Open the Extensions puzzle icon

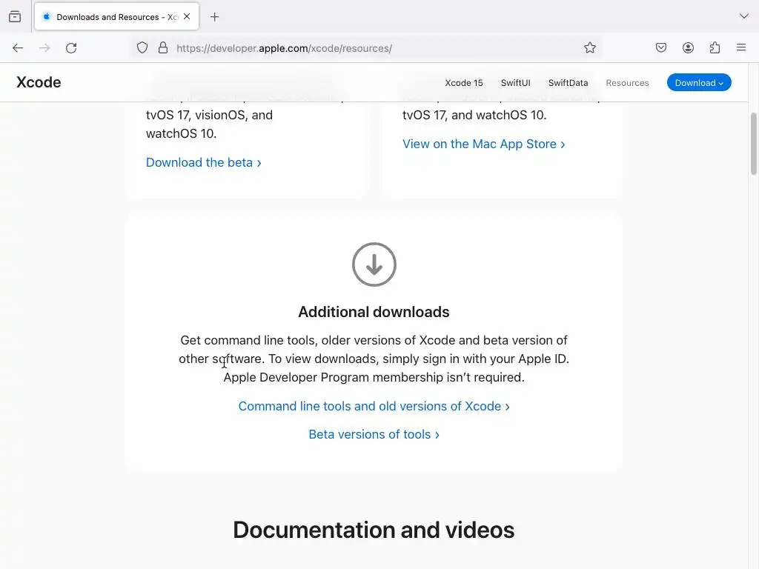[715, 48]
